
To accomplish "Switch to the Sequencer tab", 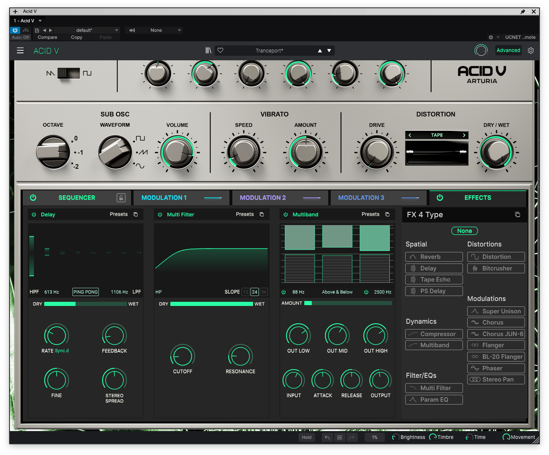I will click(x=77, y=198).
